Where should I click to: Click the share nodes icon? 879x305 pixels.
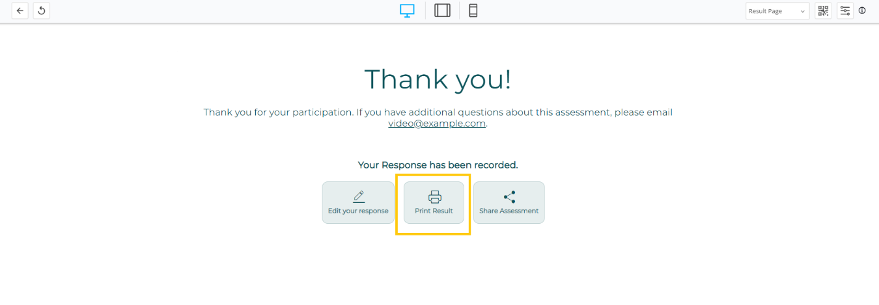(x=509, y=196)
